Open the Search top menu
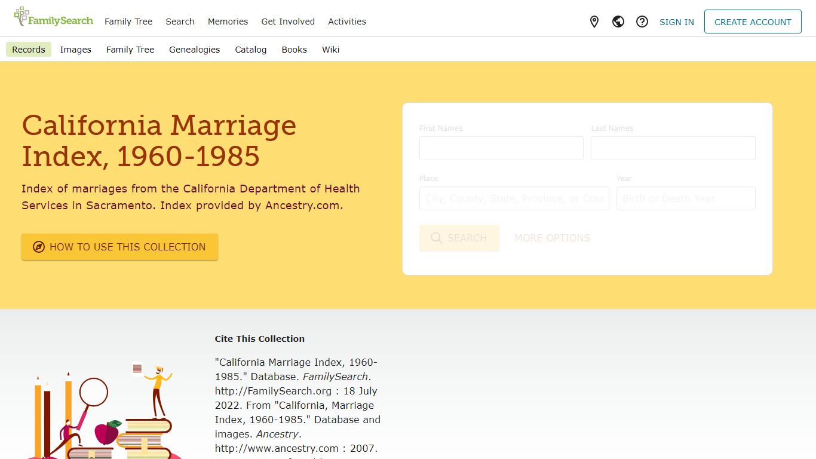Viewport: 816px width, 459px height. (x=180, y=22)
